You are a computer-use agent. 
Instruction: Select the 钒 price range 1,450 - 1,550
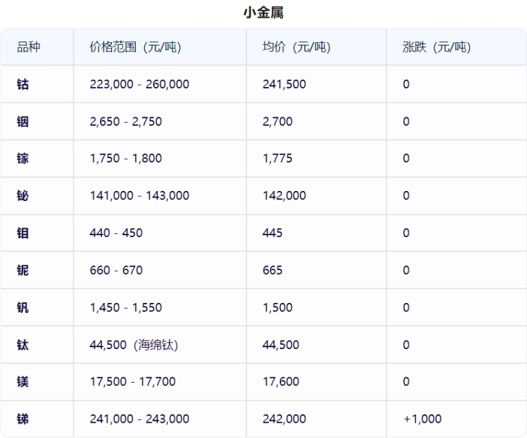click(x=125, y=308)
